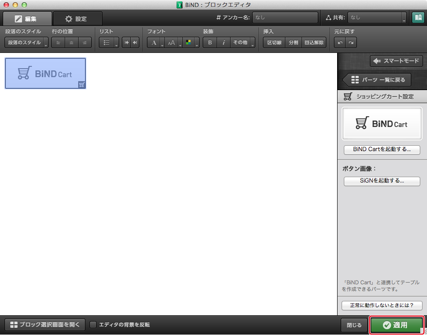Pick a font color from the color grid
427x335 pixels.
188,43
